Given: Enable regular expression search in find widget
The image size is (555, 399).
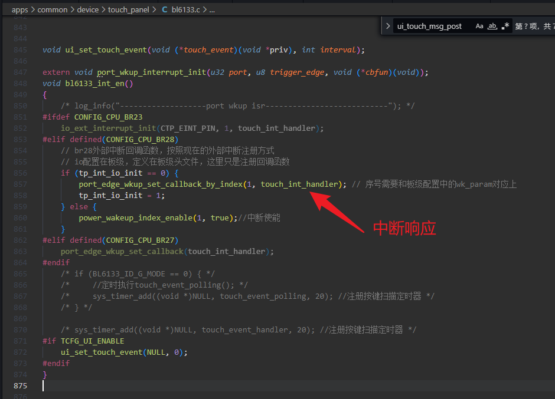Looking at the screenshot, I should [505, 26].
